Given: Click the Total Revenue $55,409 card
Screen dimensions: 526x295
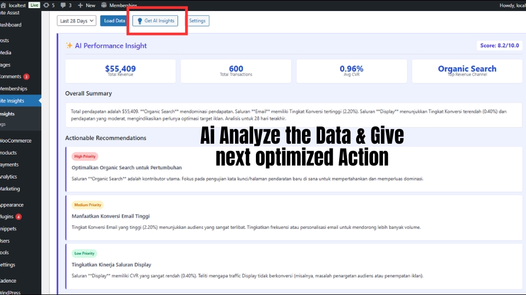Looking at the screenshot, I should (121, 71).
